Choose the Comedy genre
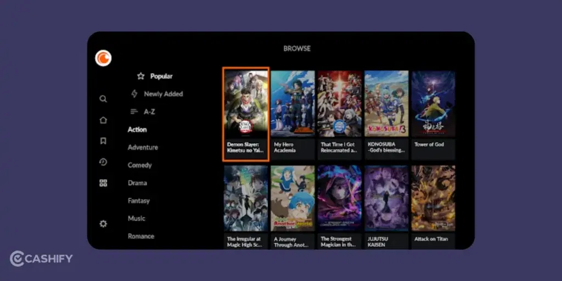The image size is (562, 281). tap(140, 165)
